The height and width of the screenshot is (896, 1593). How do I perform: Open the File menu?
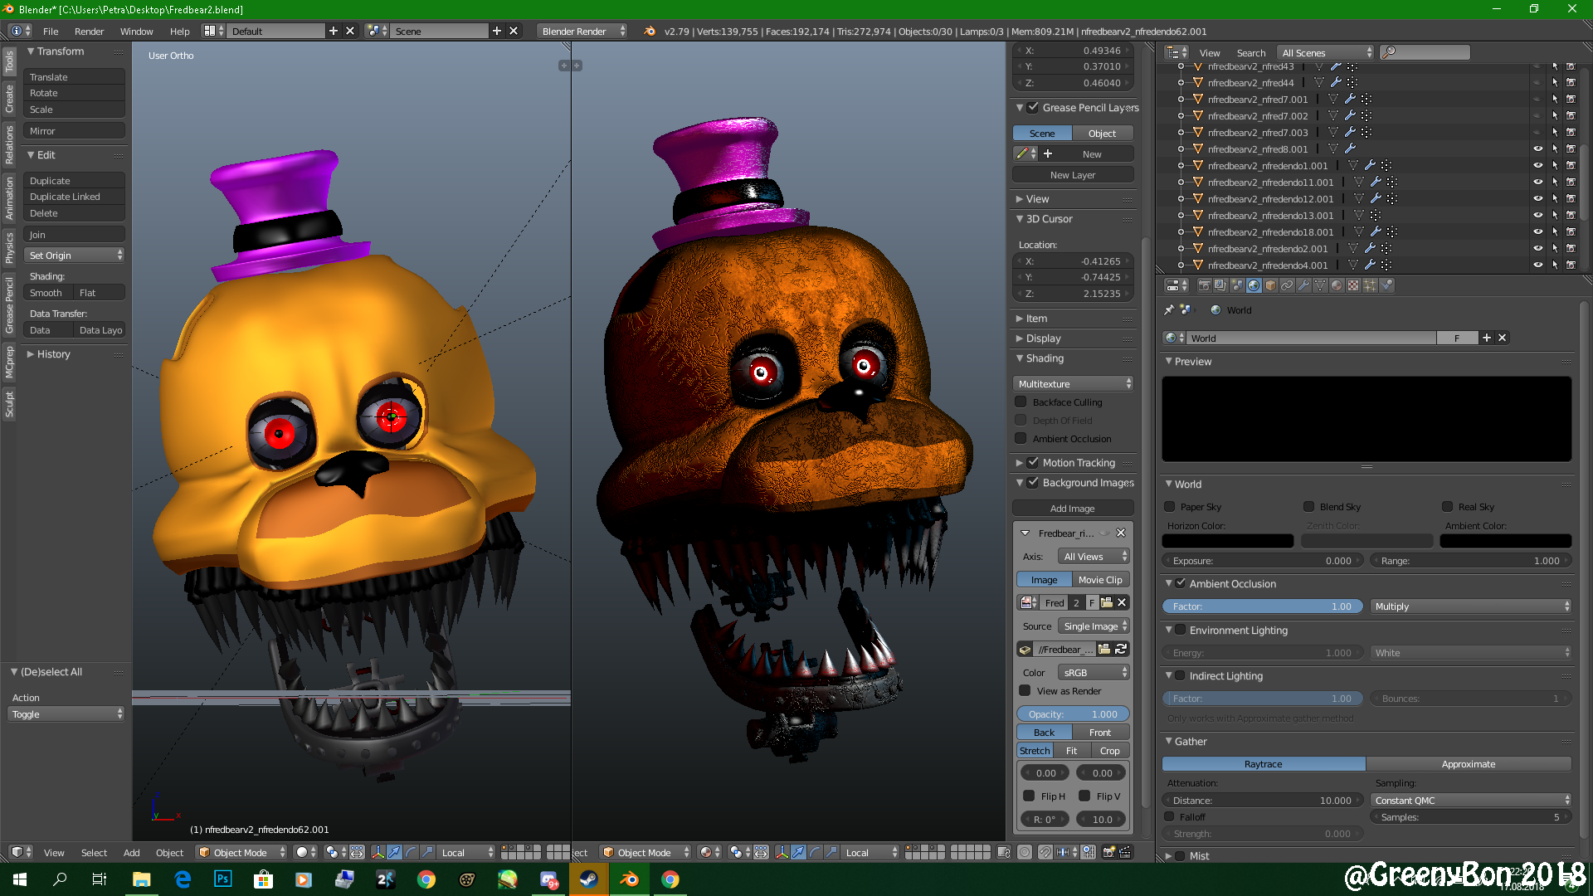click(x=51, y=31)
